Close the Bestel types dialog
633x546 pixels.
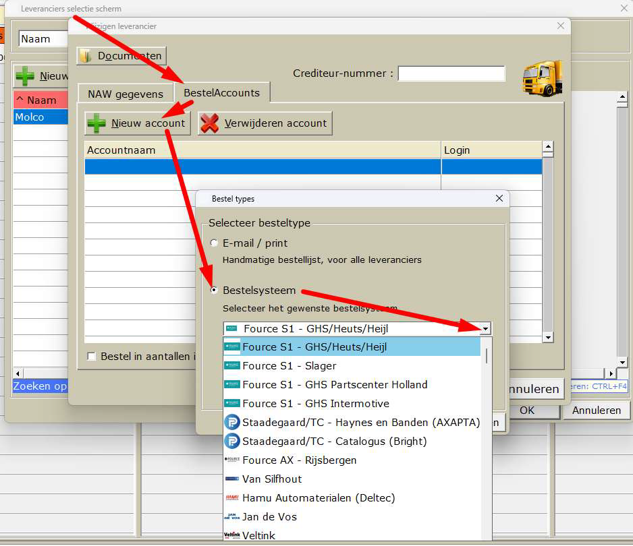(499, 198)
